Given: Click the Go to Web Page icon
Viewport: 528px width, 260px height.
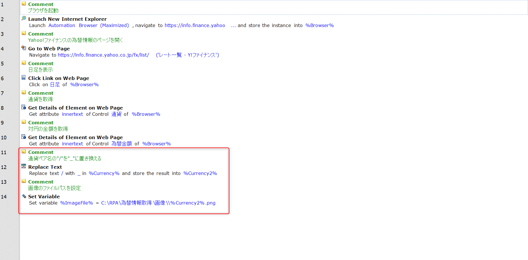Looking at the screenshot, I should click(x=24, y=48).
